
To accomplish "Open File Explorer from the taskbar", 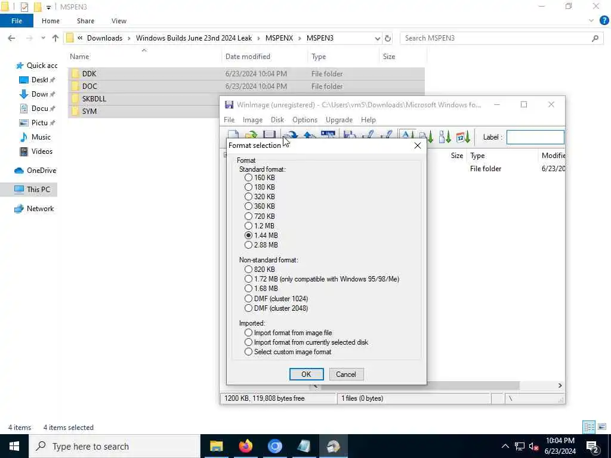I will (x=216, y=446).
